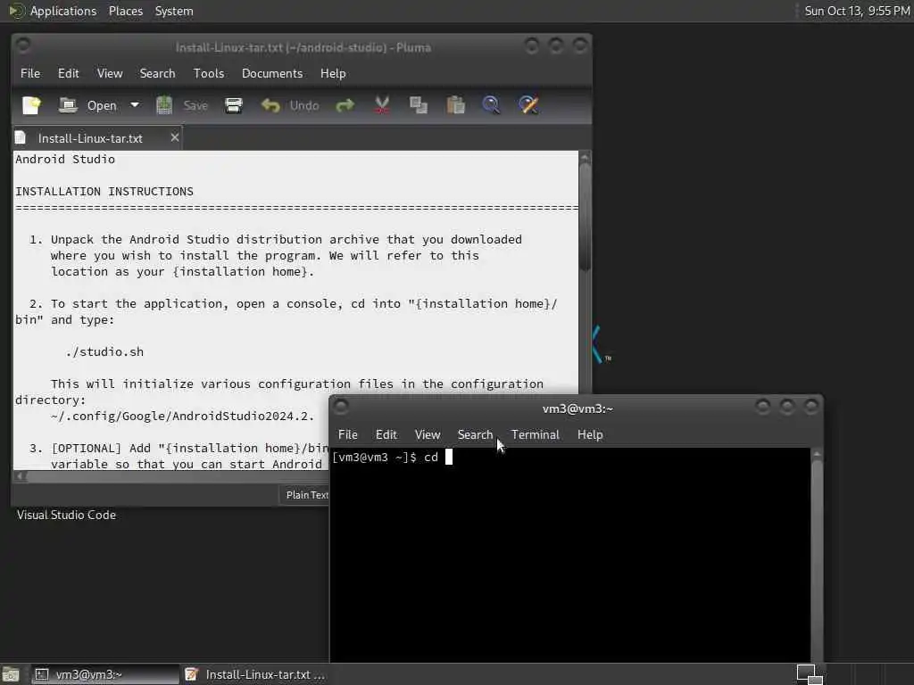Click the terminal scrollbar up arrow
Screen dimensions: 914x685
817,454
